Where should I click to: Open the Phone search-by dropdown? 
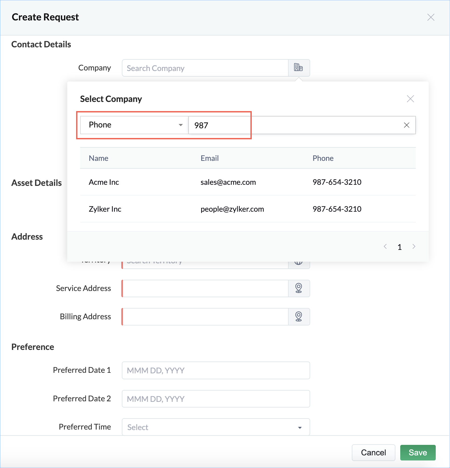134,125
